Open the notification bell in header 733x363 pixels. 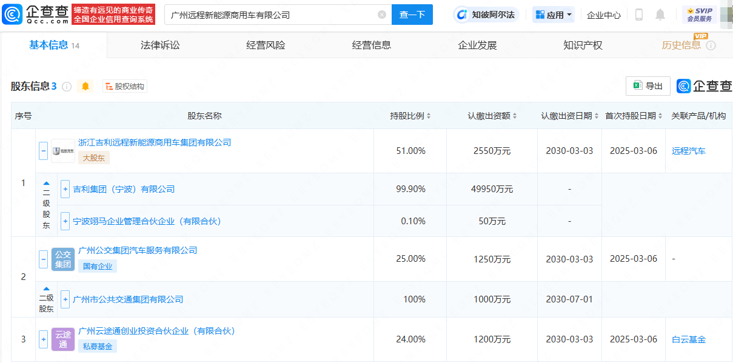coord(660,15)
